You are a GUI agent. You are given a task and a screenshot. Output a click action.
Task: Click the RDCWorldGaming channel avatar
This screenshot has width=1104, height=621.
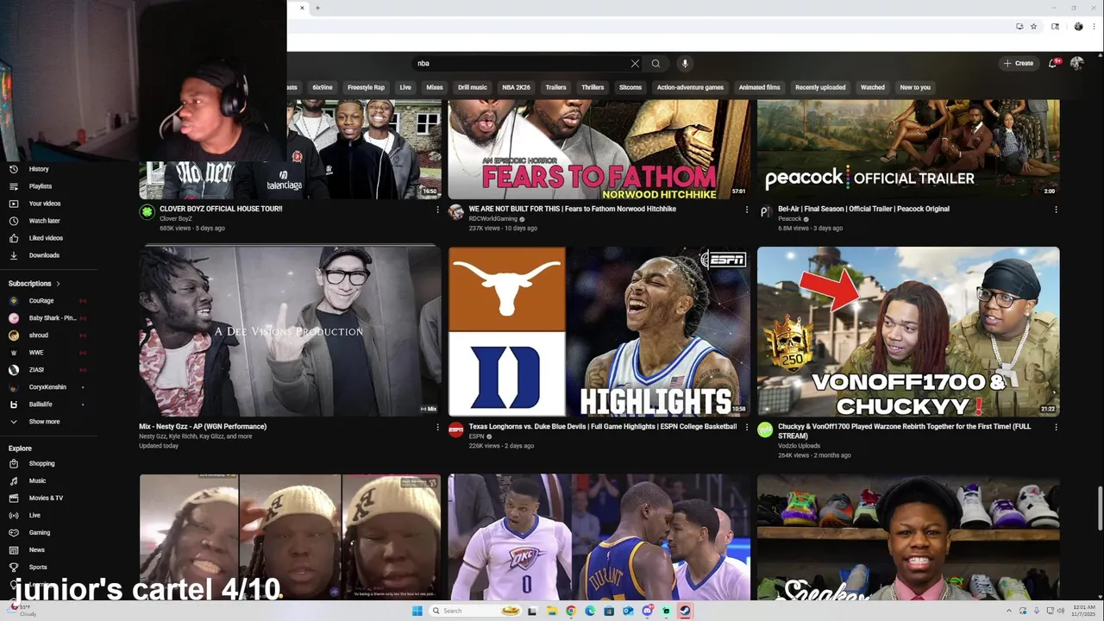(x=455, y=212)
